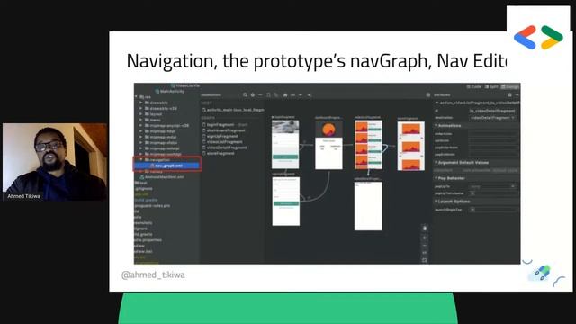Minimize the Attributes panel
The image size is (576, 324).
click(517, 95)
